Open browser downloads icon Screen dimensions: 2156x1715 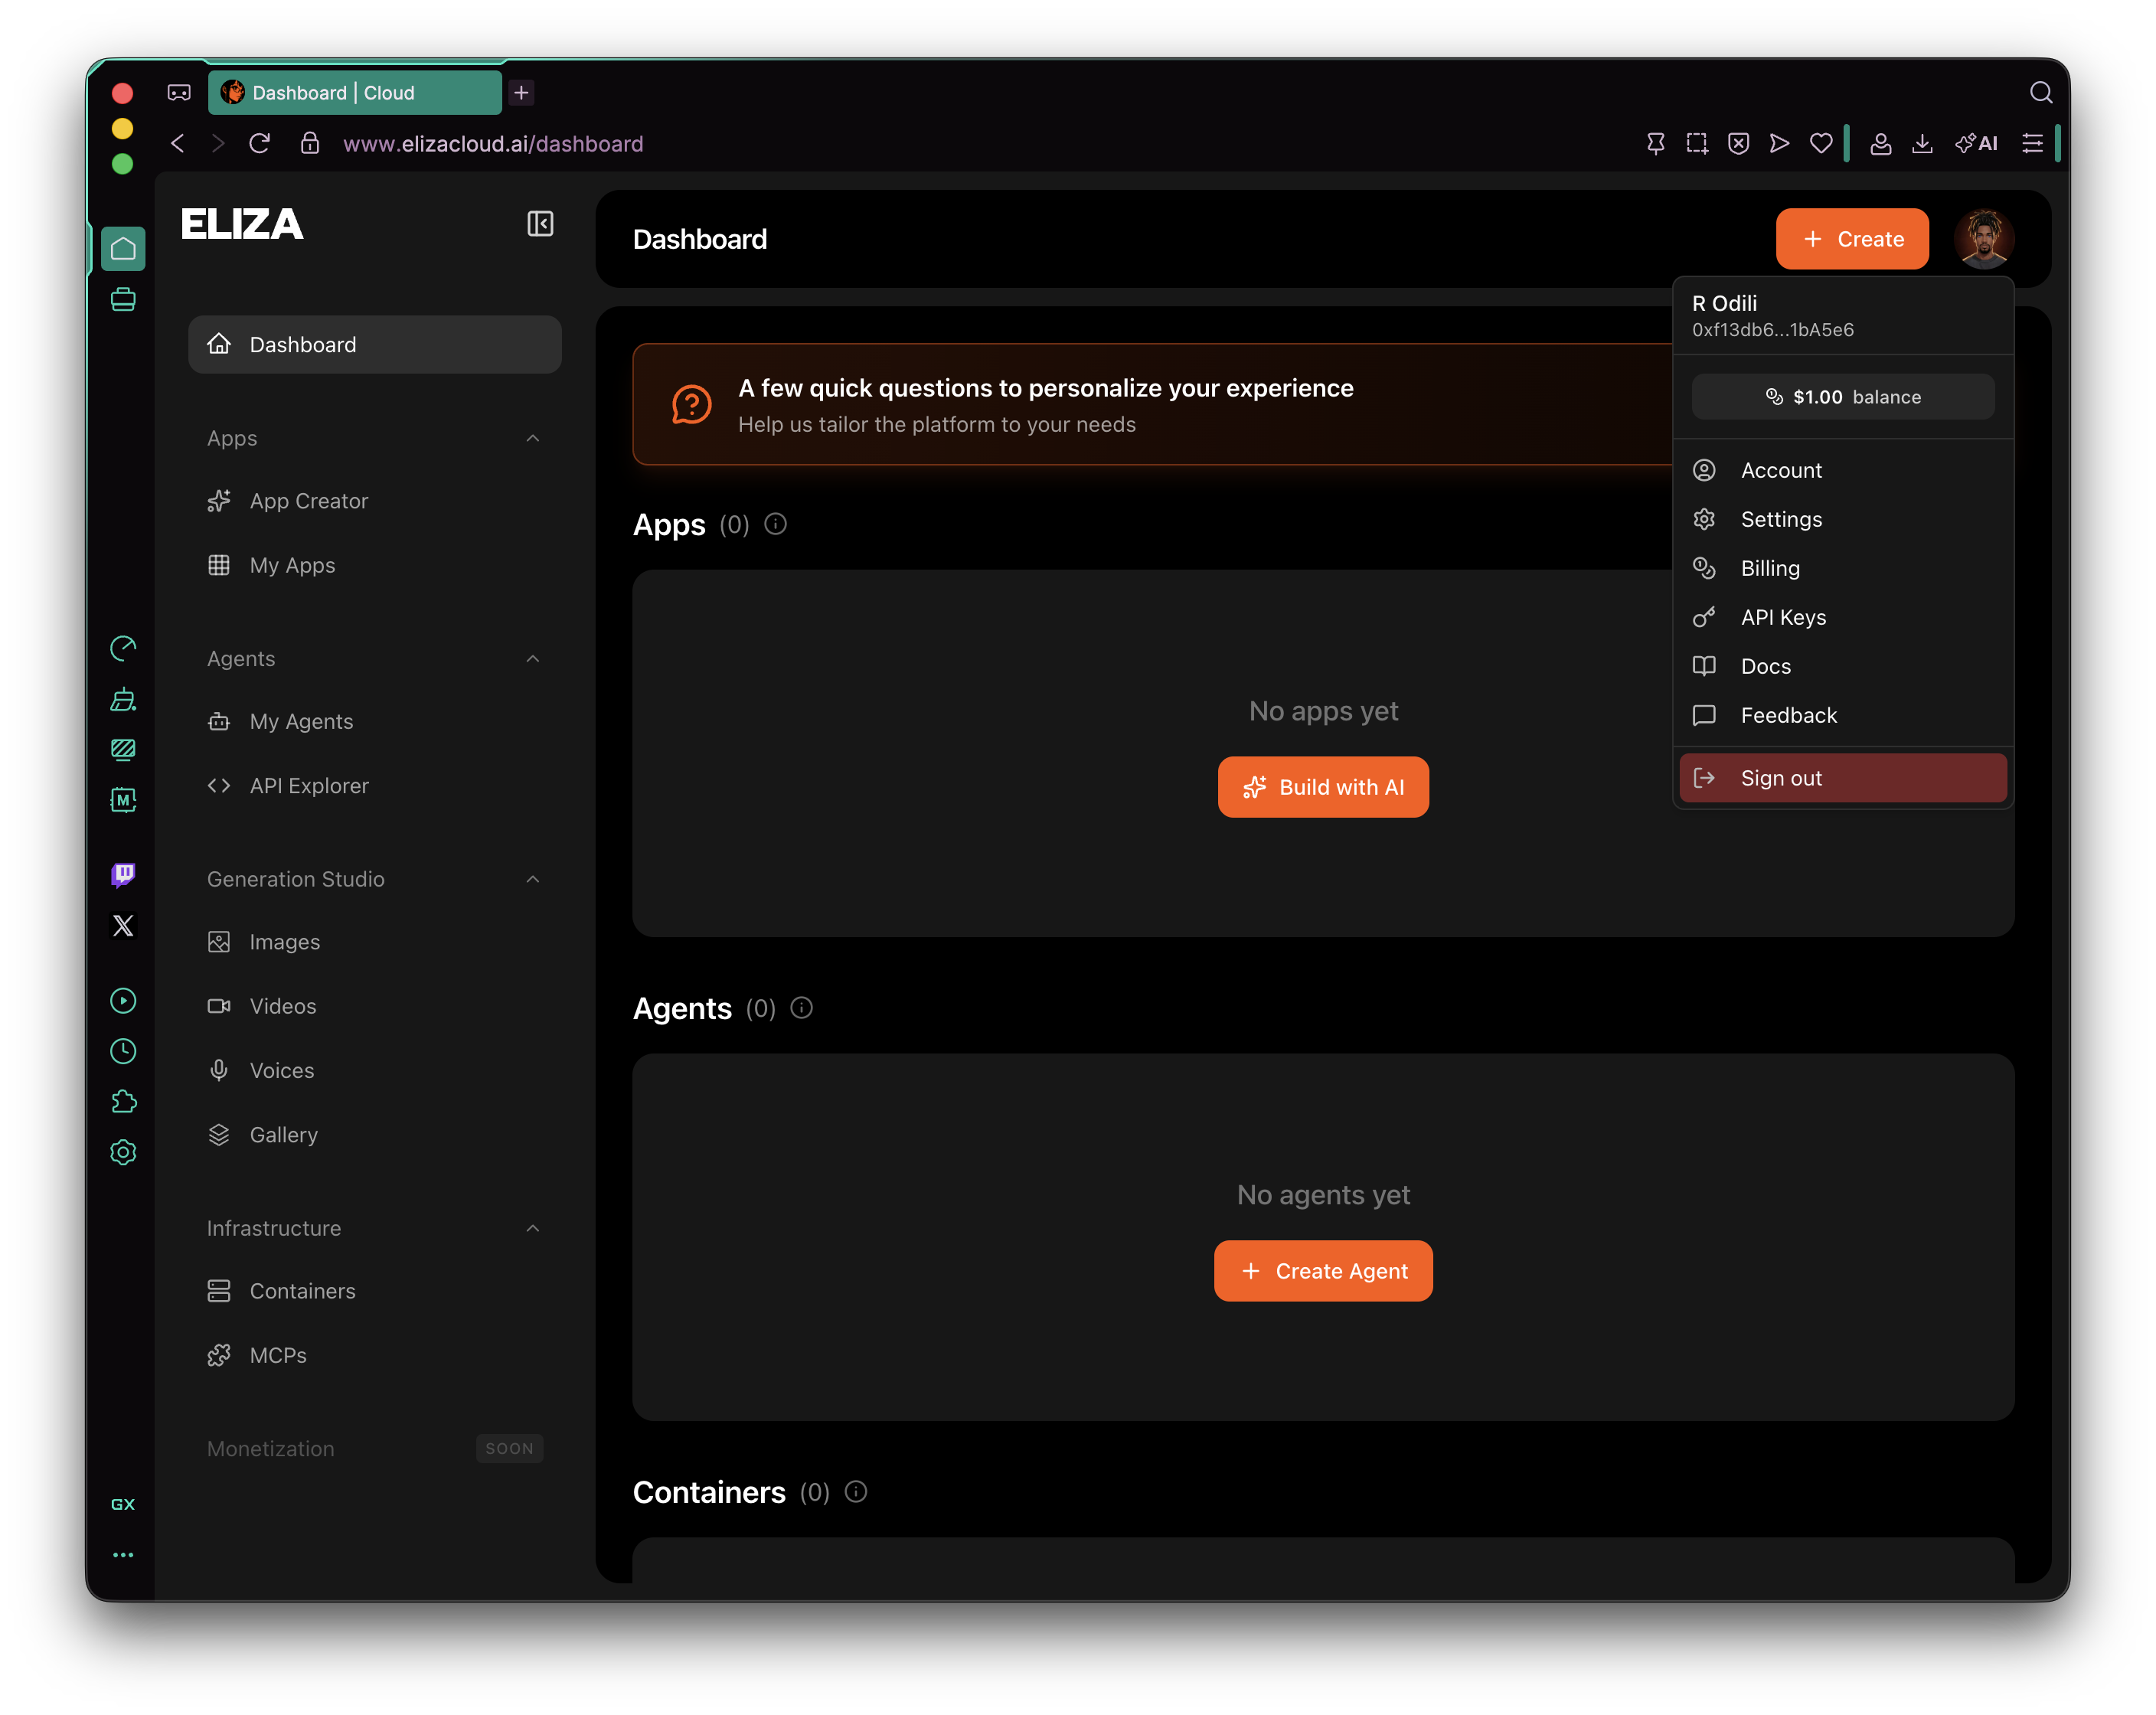(1922, 144)
